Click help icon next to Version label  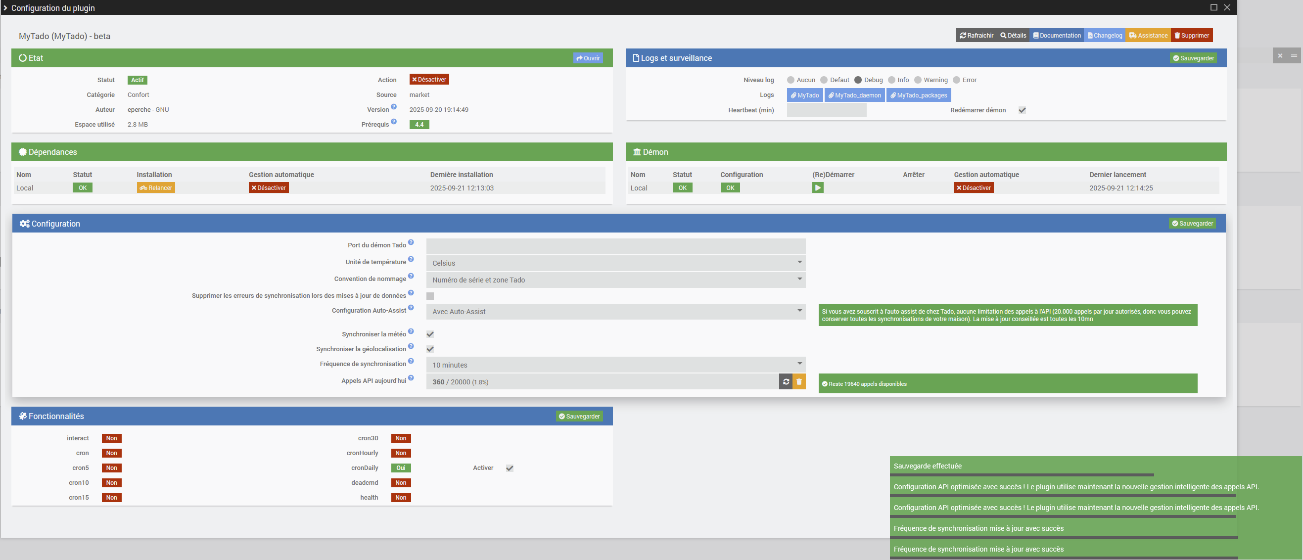pyautogui.click(x=394, y=107)
